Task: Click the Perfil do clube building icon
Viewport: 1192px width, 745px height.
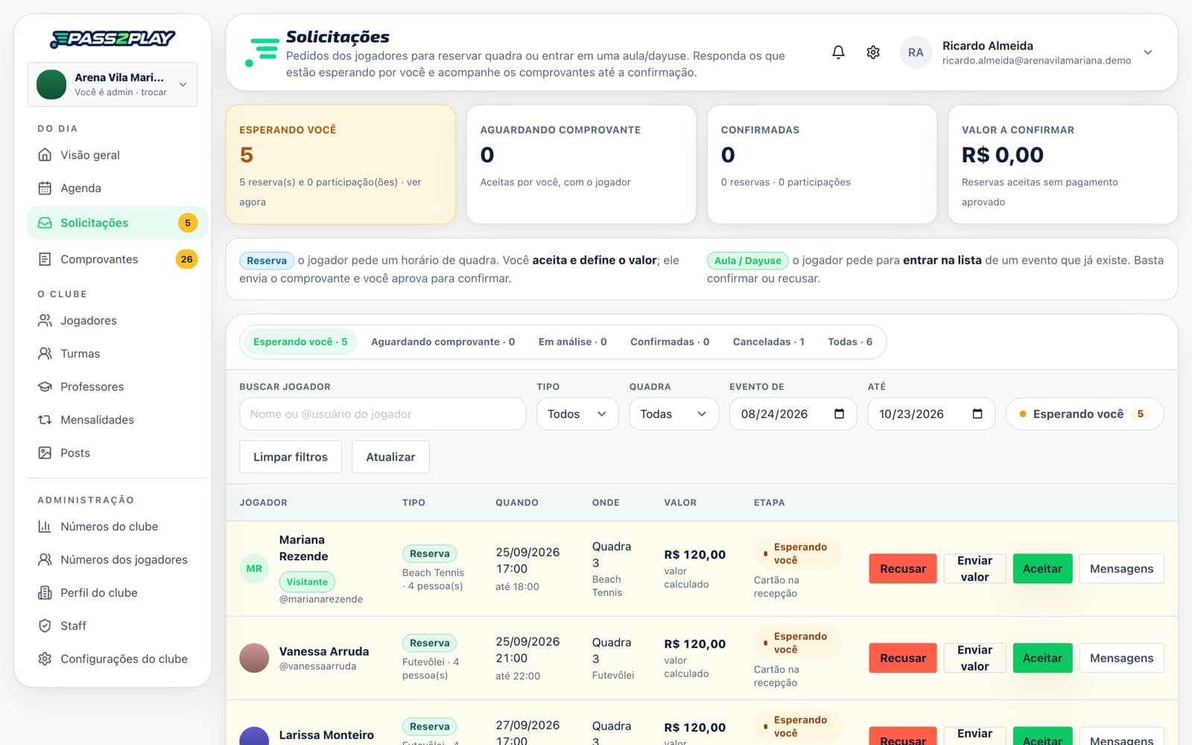Action: point(45,592)
